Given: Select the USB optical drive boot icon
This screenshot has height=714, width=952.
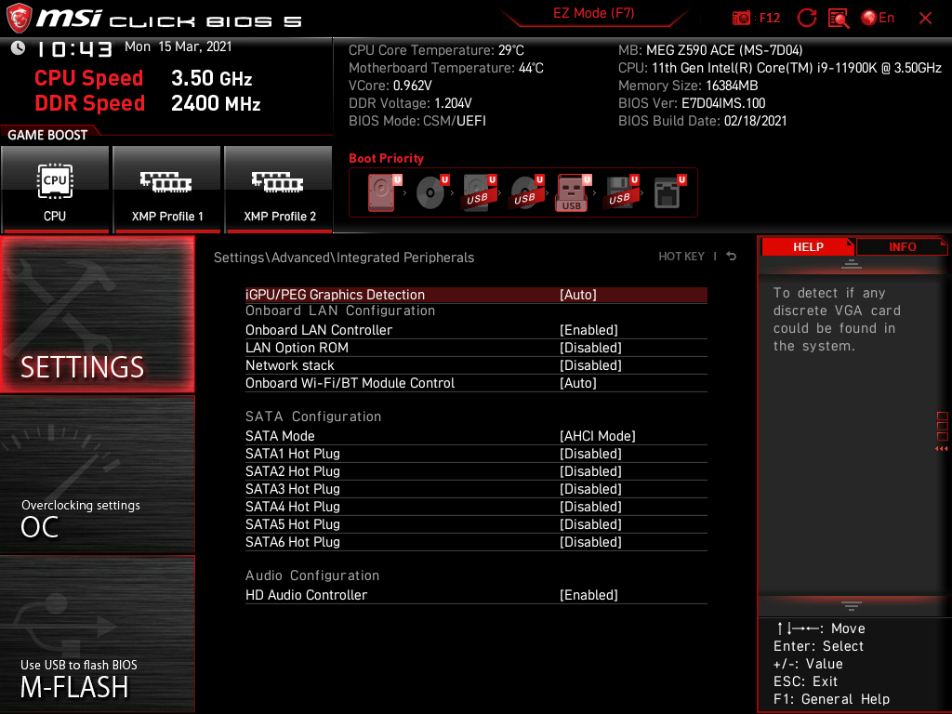Looking at the screenshot, I should (x=527, y=192).
